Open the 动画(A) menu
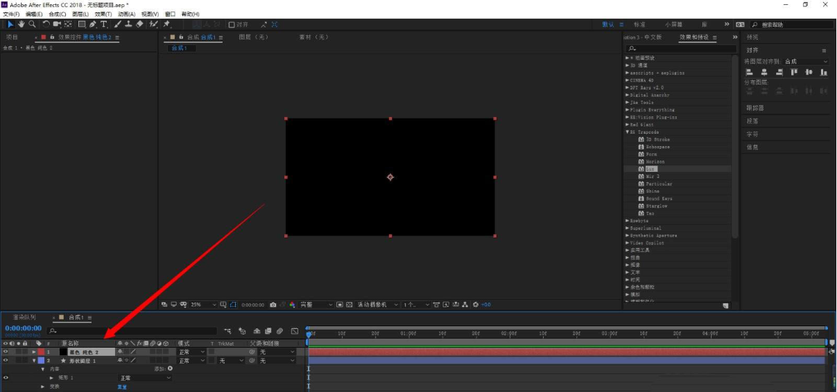The width and height of the screenshot is (837, 392). (x=126, y=14)
